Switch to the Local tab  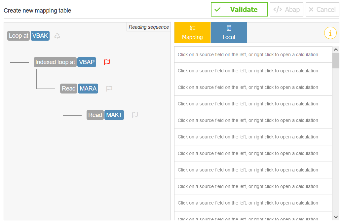point(229,32)
